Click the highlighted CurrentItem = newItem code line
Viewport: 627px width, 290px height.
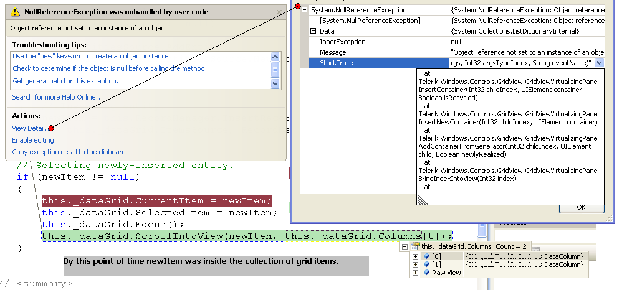[157, 200]
